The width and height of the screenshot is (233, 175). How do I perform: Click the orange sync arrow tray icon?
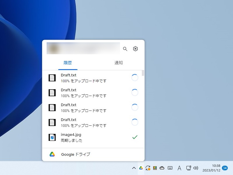148,168
